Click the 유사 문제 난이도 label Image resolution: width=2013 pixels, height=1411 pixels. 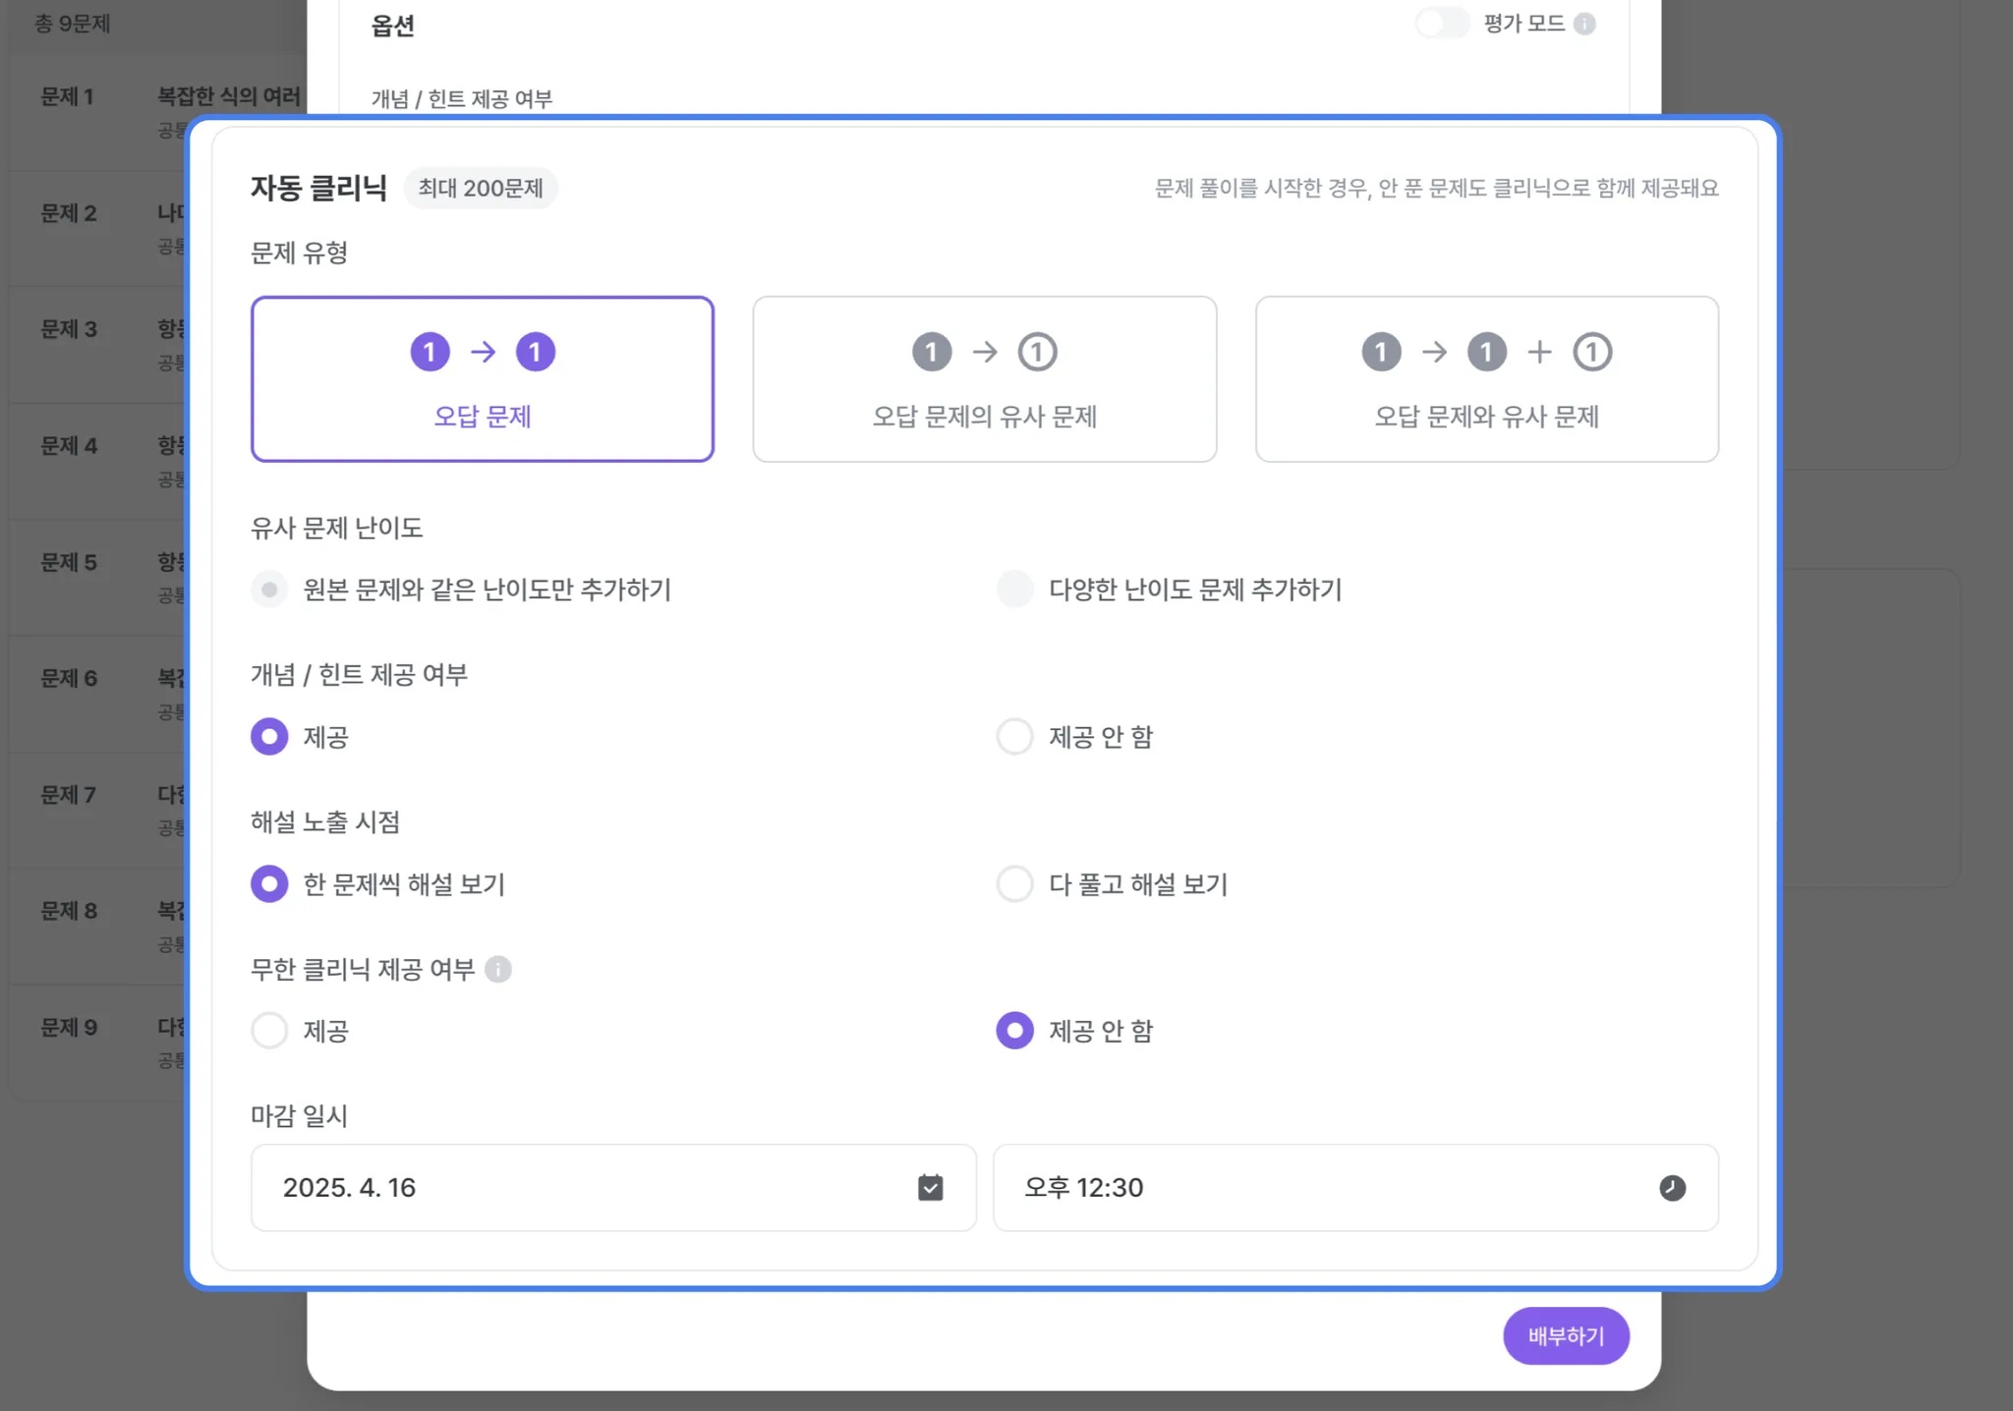(336, 528)
